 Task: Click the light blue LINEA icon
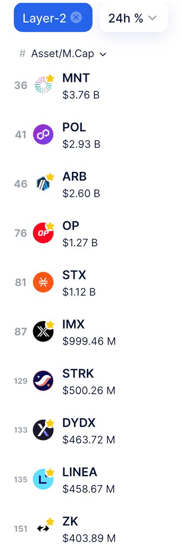pos(43,479)
